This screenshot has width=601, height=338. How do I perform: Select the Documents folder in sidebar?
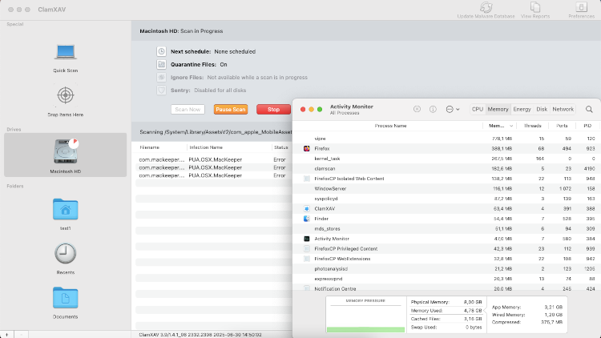(65, 297)
